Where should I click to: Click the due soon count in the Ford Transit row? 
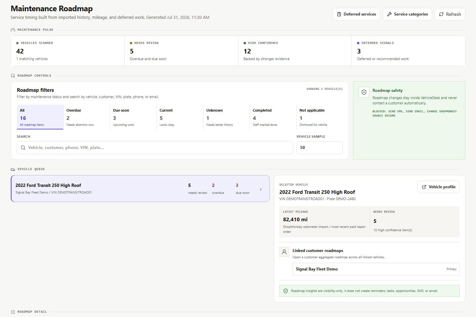(237, 185)
